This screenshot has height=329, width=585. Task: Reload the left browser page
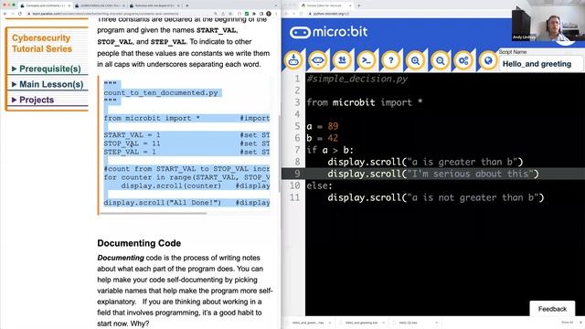[20, 14]
